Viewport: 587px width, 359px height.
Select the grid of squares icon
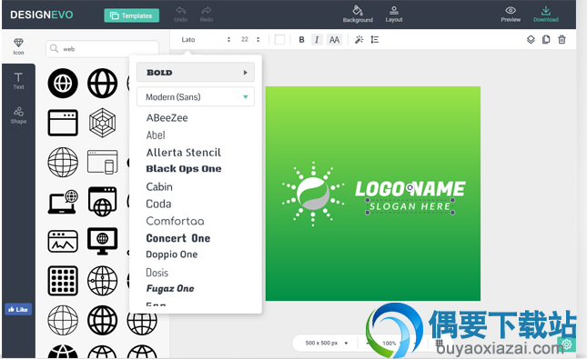pyautogui.click(x=63, y=281)
